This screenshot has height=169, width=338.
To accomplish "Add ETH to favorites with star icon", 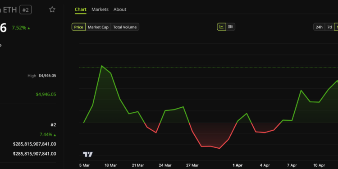I will click(52, 9).
